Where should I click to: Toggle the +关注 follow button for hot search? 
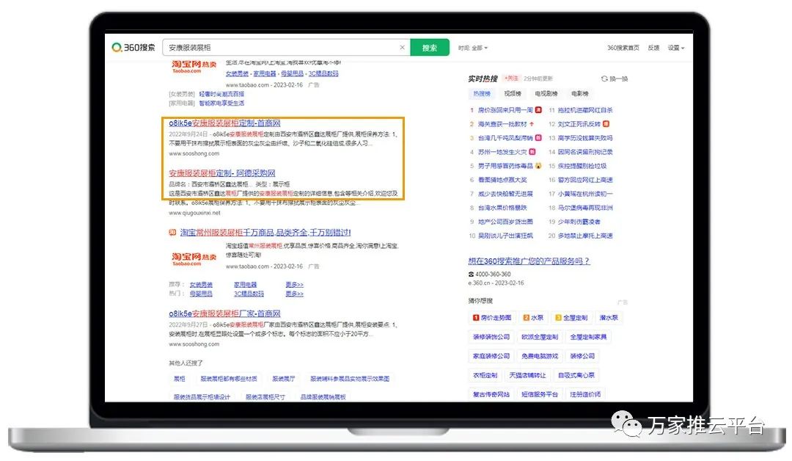tap(512, 79)
